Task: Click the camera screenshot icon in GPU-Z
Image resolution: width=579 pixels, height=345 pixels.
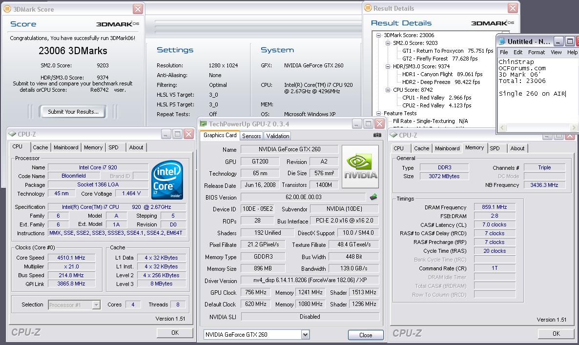Action: 377,135
